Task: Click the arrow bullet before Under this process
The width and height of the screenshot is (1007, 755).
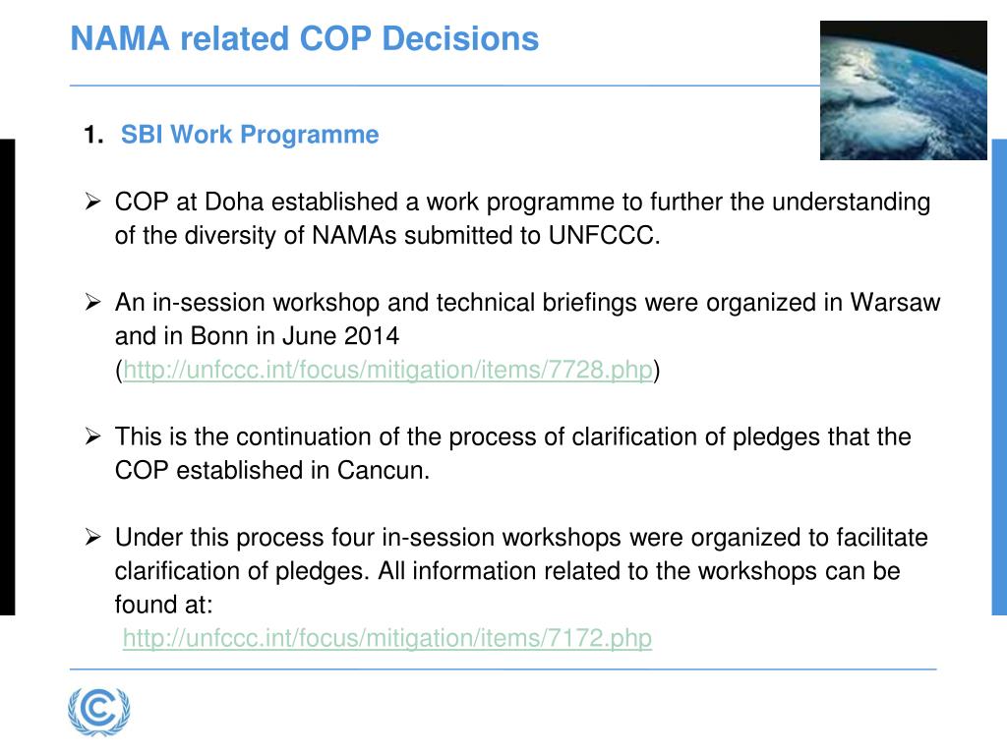Action: [x=92, y=538]
